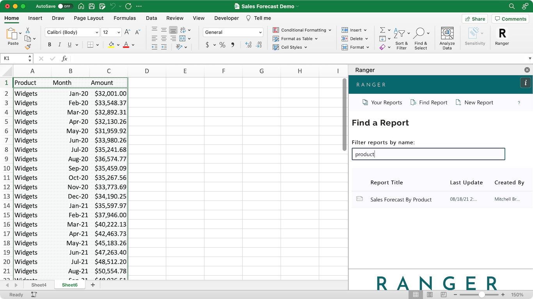Click the Format Painter brush icon
Image resolution: width=533 pixels, height=299 pixels.
click(x=28, y=47)
